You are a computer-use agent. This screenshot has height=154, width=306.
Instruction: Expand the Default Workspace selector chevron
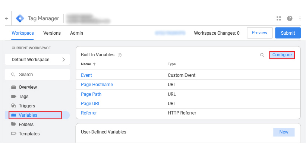(63, 60)
